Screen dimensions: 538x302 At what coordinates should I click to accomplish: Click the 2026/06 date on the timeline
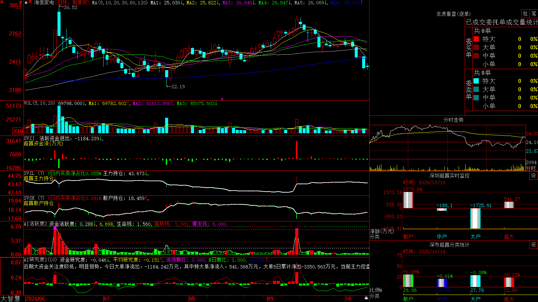35,299
